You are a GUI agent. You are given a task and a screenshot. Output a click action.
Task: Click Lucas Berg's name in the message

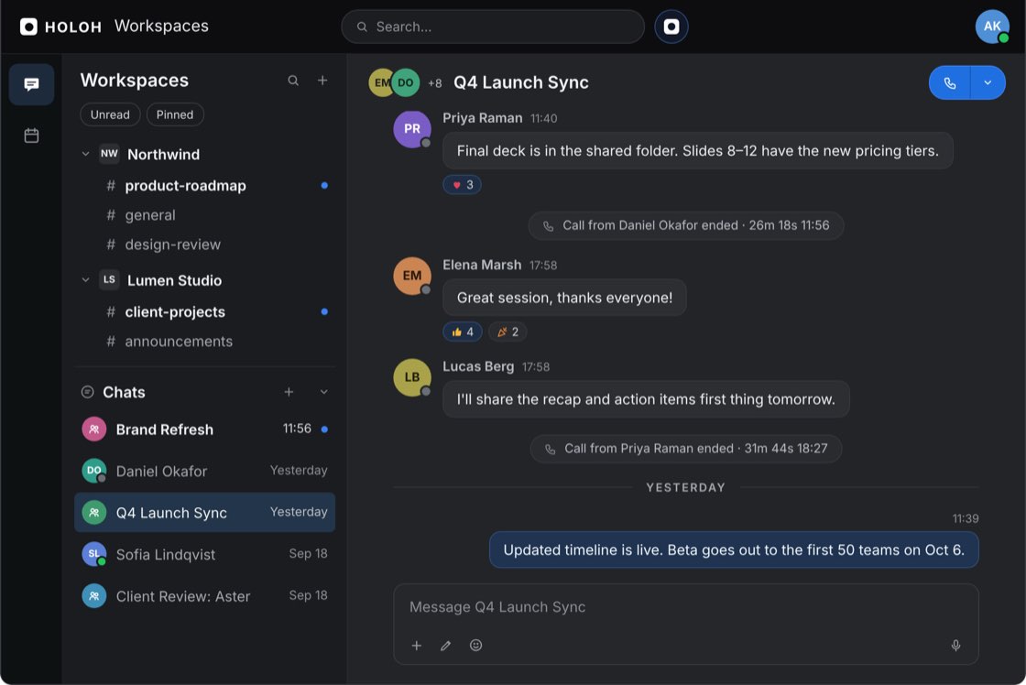(478, 366)
